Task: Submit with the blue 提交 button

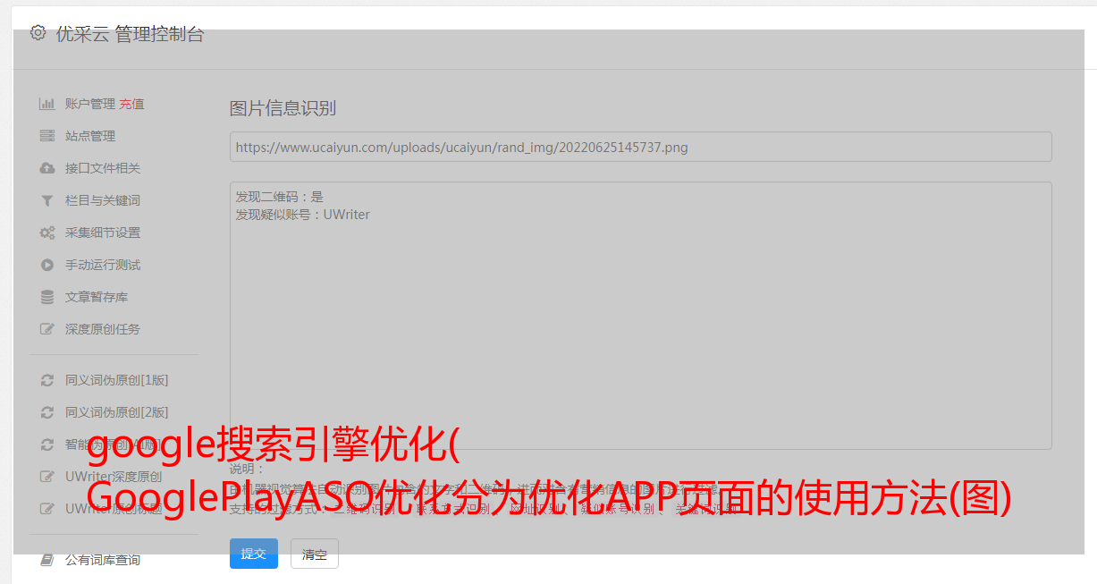Action: pyautogui.click(x=254, y=554)
